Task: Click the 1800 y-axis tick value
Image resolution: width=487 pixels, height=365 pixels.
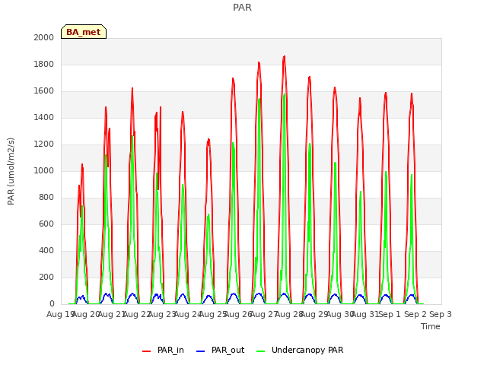Action: pyautogui.click(x=44, y=64)
